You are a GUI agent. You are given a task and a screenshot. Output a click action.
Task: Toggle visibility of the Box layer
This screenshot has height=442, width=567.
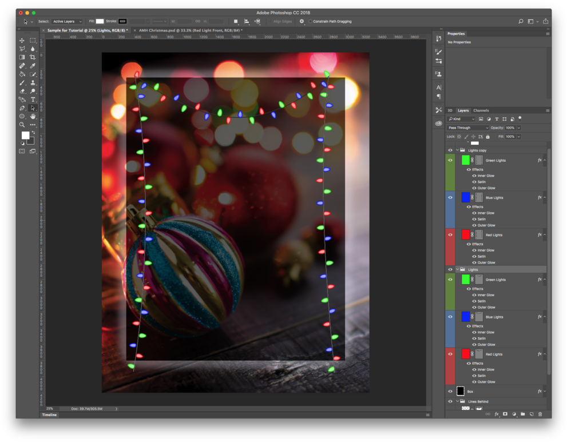click(450, 391)
